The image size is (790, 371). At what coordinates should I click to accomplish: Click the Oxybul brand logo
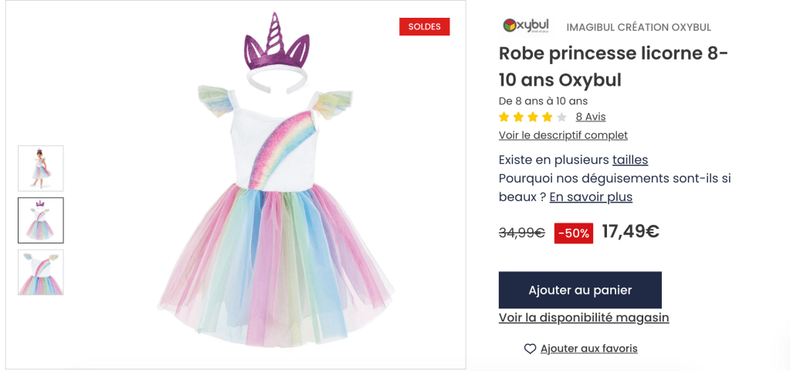click(x=526, y=26)
